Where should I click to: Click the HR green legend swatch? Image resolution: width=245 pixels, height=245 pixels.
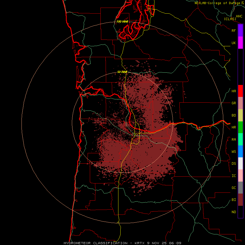pyautogui.click(x=240, y=127)
